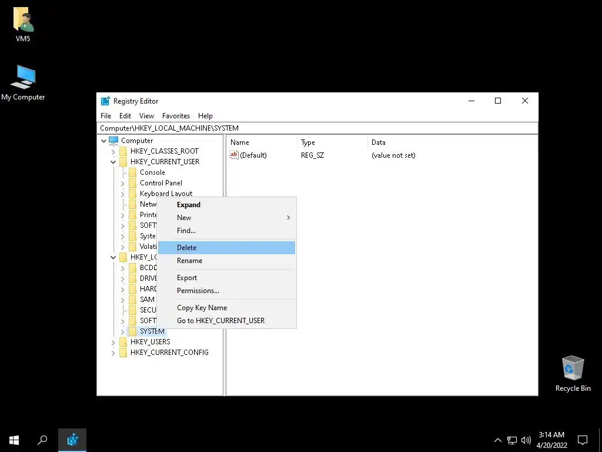Image resolution: width=602 pixels, height=452 pixels.
Task: Expand the SYSTEM key arrow
Action: [123, 331]
